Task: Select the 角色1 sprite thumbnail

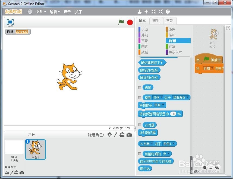Action: [x=36, y=150]
